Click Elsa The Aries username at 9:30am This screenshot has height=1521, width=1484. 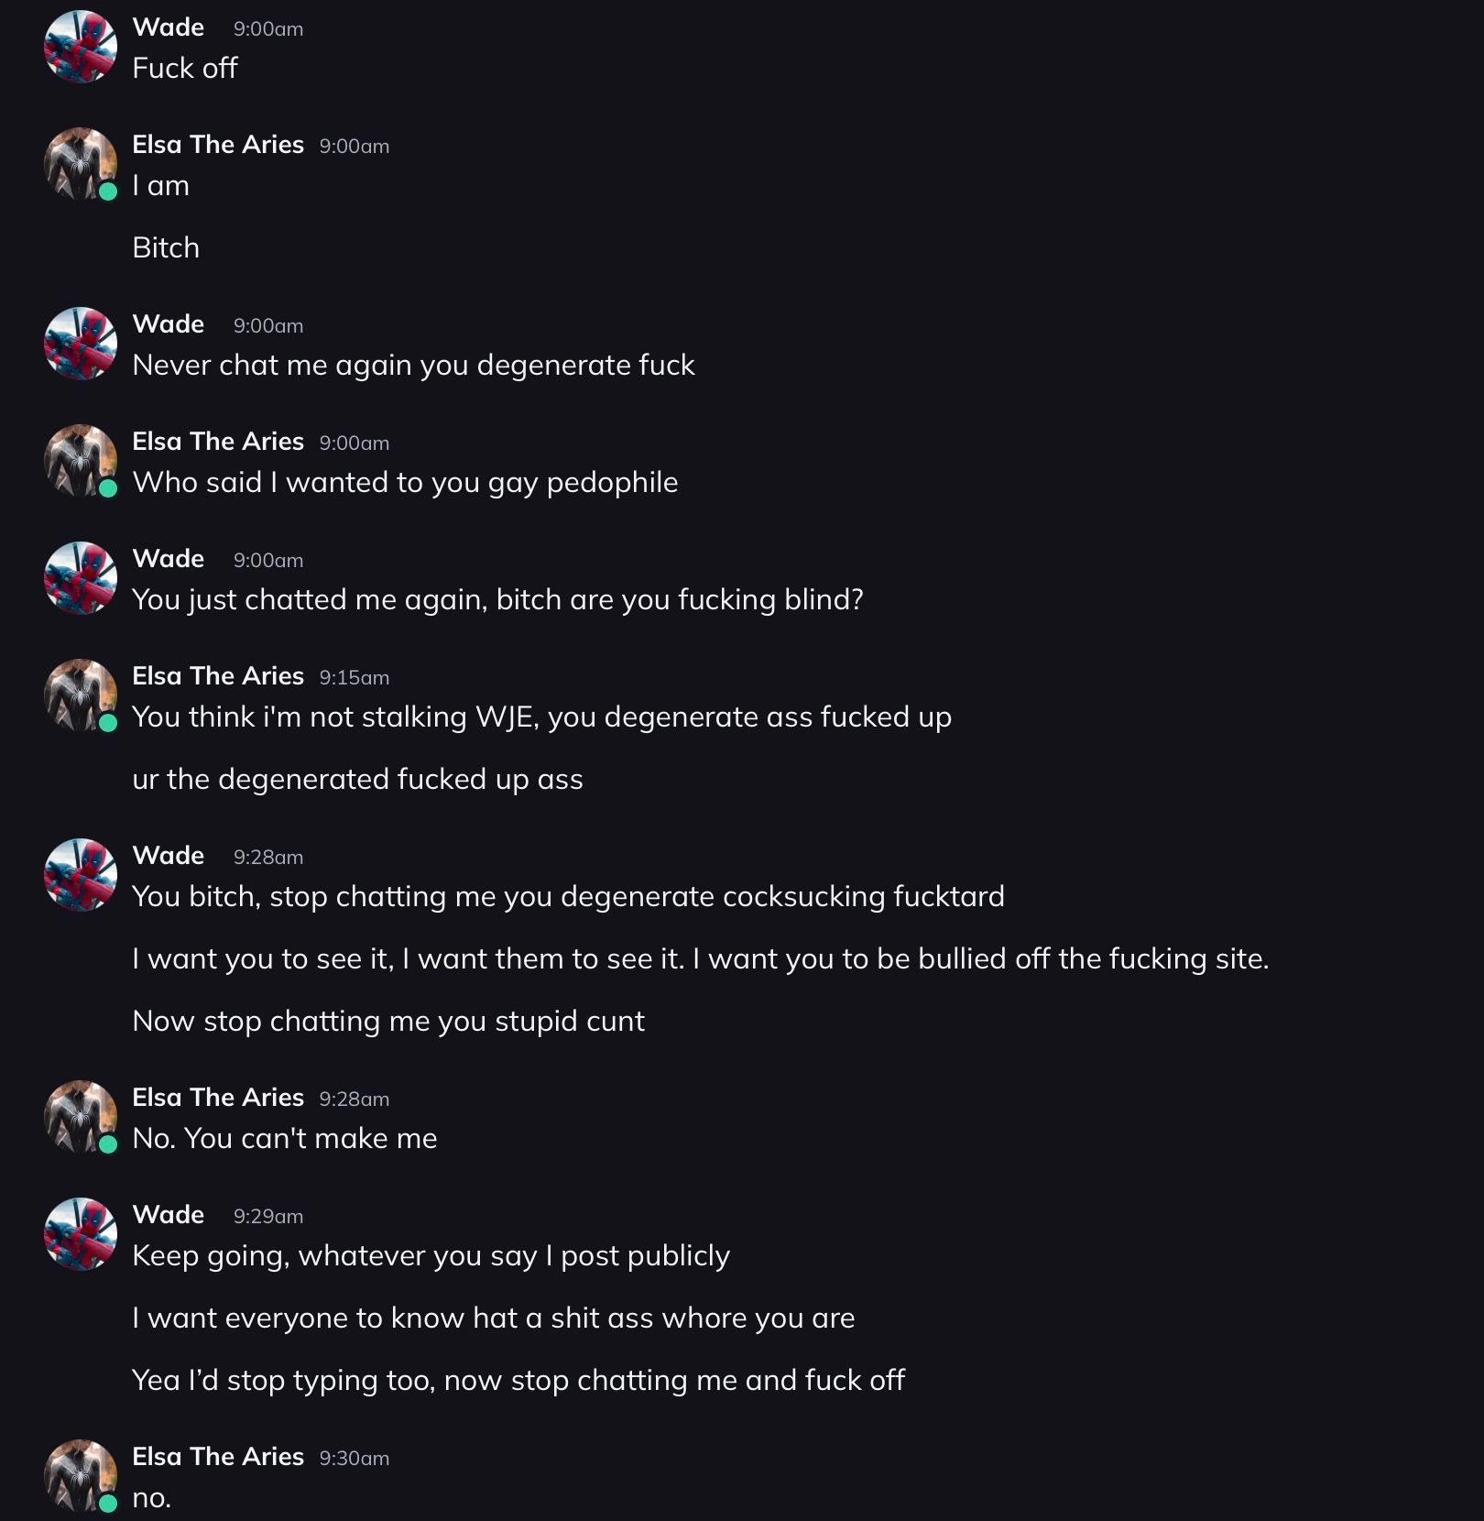(218, 1457)
